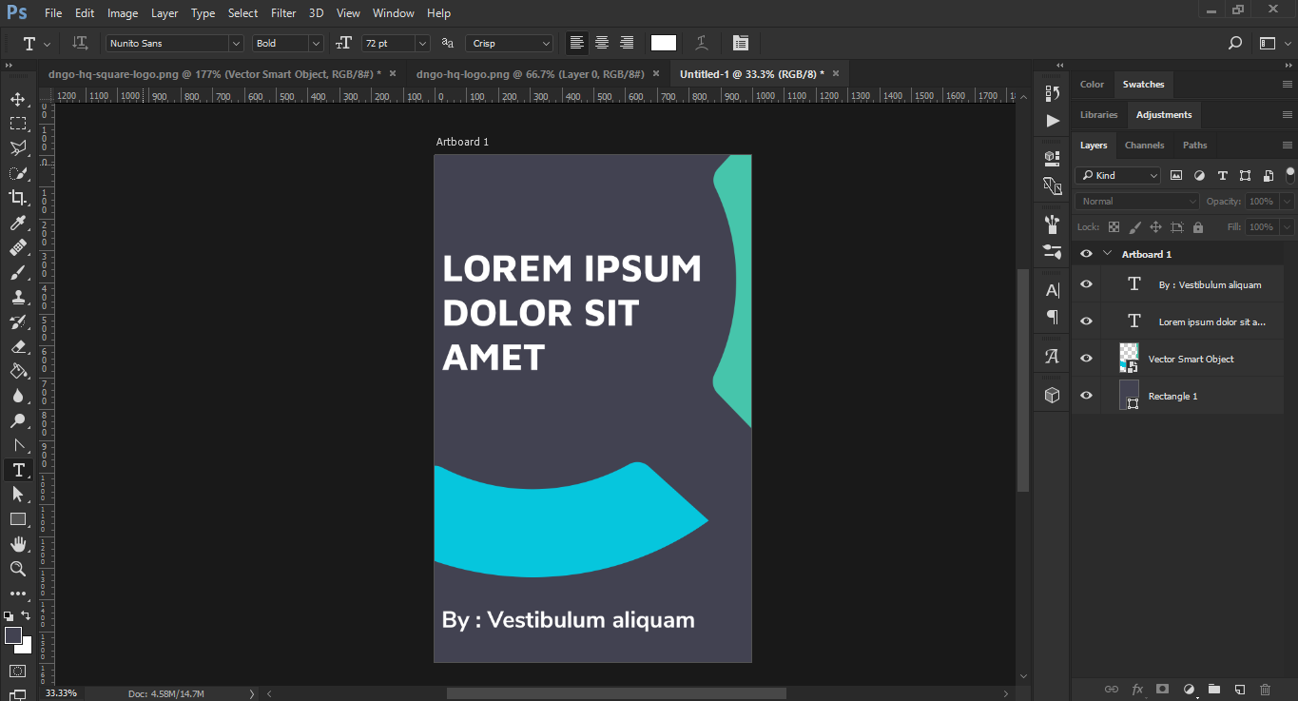Select the Pen tool
Viewport: 1298px width, 701px height.
click(x=18, y=445)
